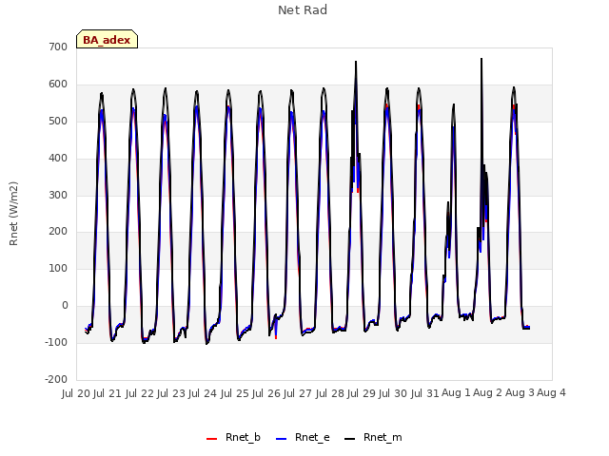Image resolution: width=609 pixels, height=456 pixels.
Task: Click the tallest Rnet_m spike near Aug 2
Action: (x=481, y=59)
